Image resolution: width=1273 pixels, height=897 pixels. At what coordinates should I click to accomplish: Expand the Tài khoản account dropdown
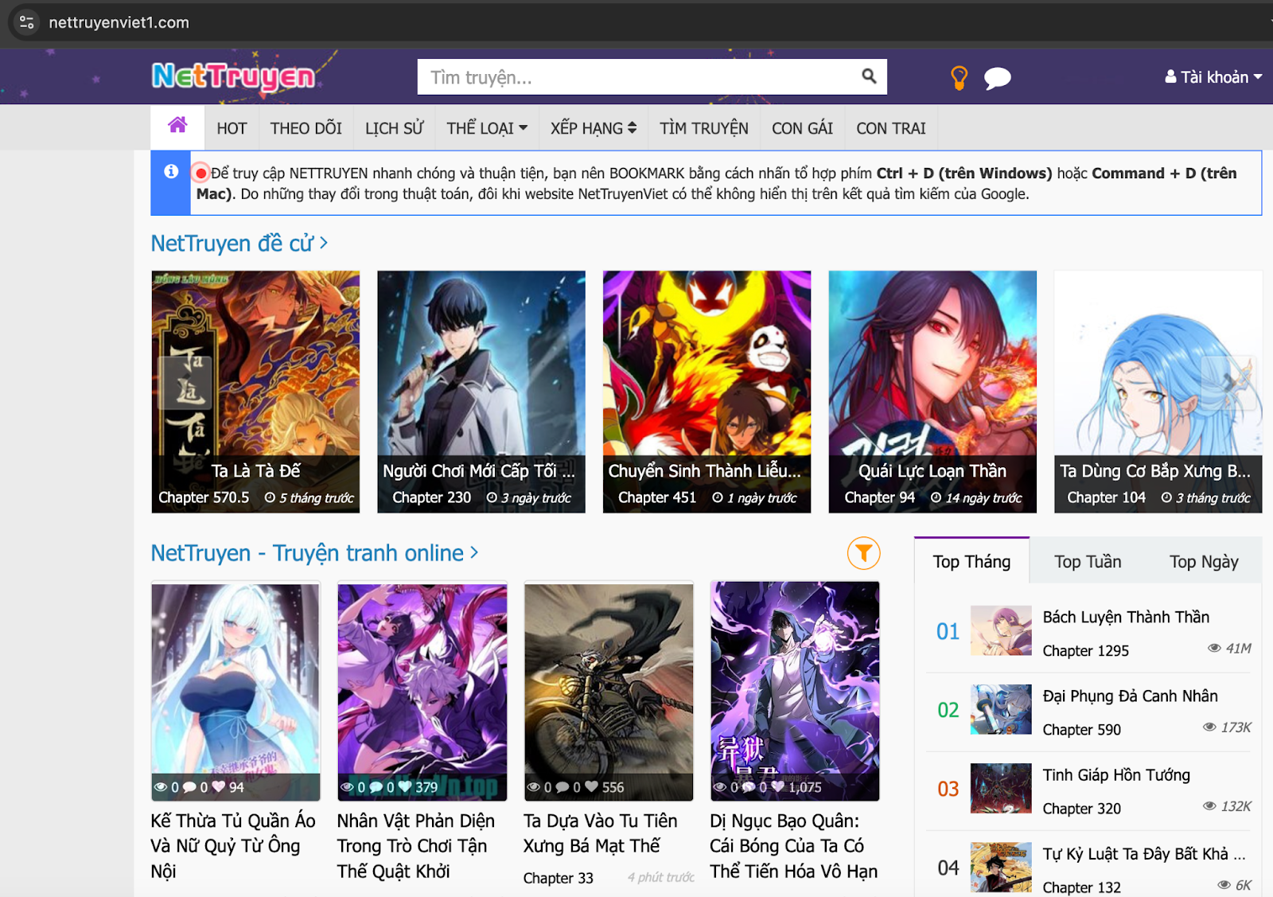[x=1213, y=77]
